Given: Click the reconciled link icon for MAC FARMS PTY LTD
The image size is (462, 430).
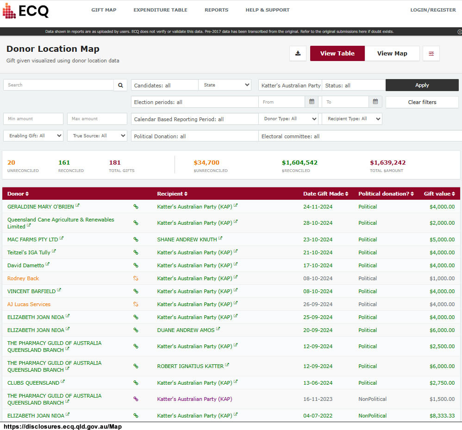Looking at the screenshot, I should click(x=136, y=240).
